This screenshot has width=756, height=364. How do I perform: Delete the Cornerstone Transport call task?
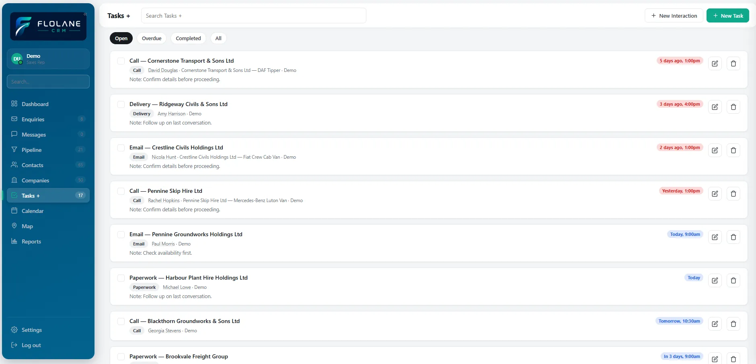click(733, 63)
